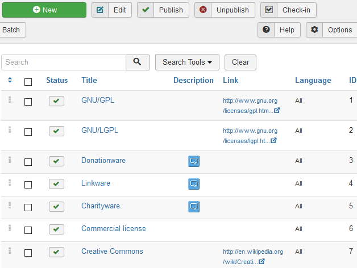Click external link icon for Creative Commons
Screen dimensions: 357x268
[x=261, y=261]
